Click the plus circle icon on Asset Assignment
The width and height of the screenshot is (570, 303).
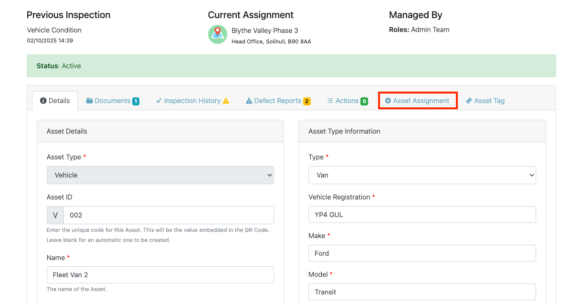[388, 101]
